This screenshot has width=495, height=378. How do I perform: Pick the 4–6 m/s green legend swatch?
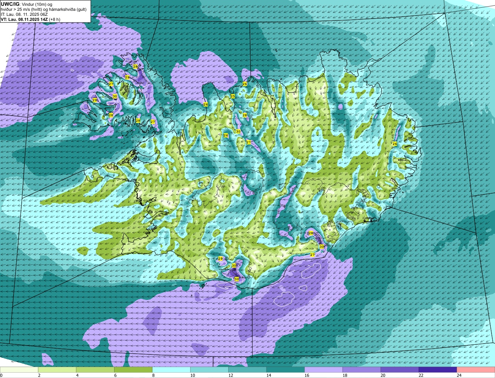click(x=95, y=369)
